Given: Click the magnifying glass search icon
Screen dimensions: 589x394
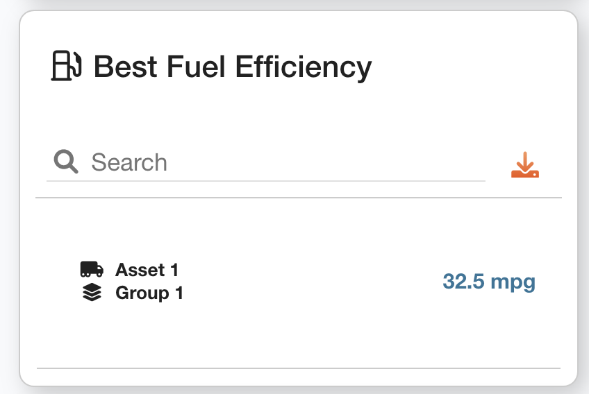Looking at the screenshot, I should click(66, 162).
